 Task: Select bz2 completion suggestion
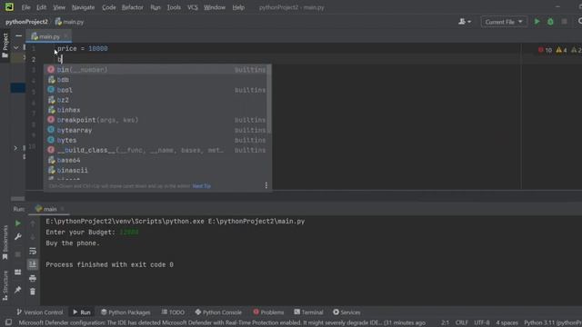coord(156,100)
